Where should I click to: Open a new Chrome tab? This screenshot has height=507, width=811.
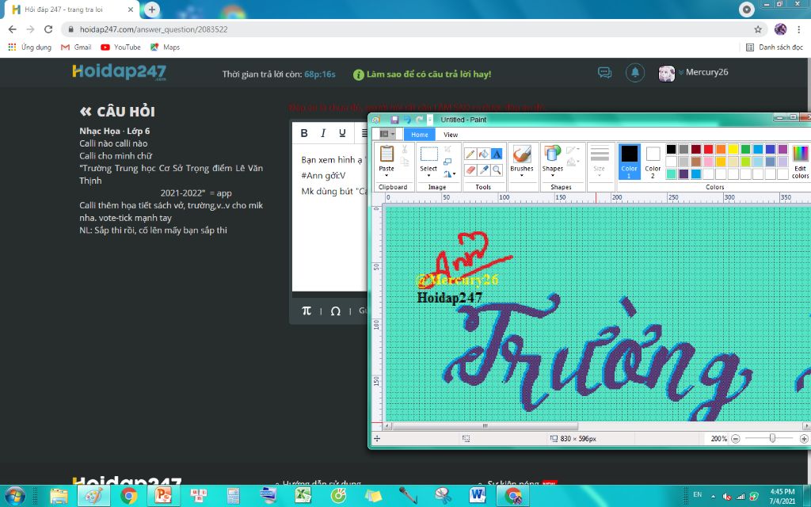pyautogui.click(x=152, y=10)
